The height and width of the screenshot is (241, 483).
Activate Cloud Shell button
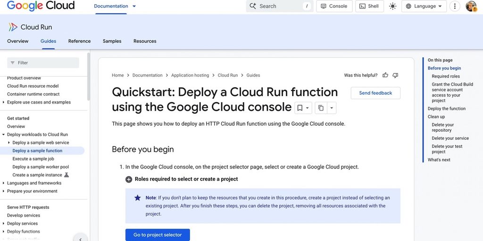pos(369,6)
